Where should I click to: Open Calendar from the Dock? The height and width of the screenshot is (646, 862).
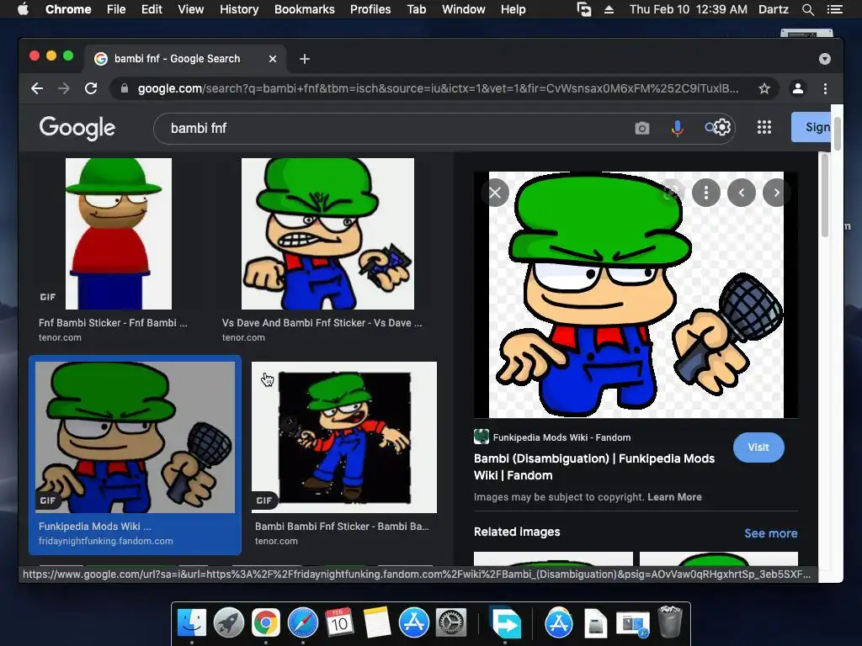pos(339,623)
